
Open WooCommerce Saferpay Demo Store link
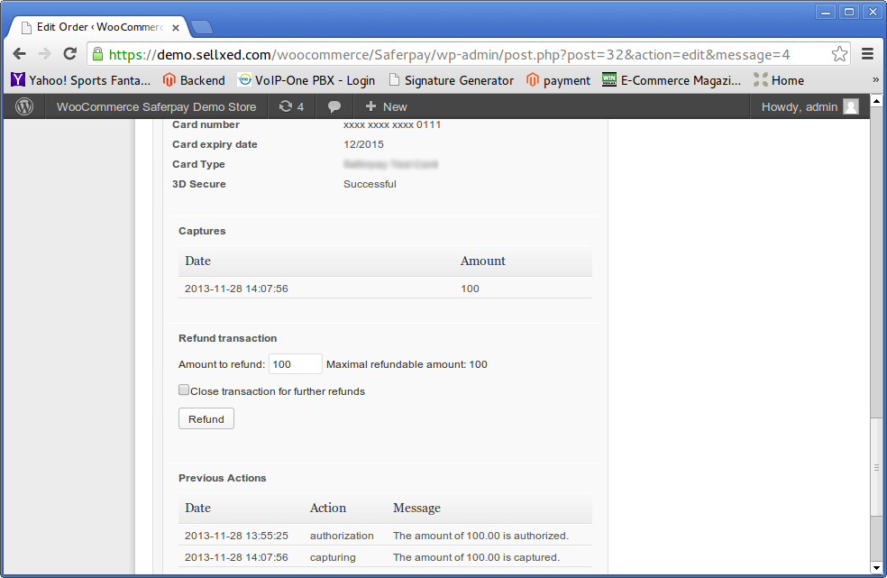pos(156,106)
